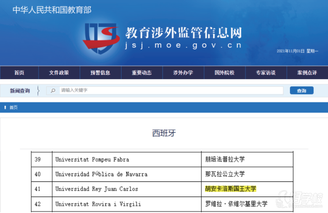Screen dimensions: 328x213
Task: Click the shield logo of the site
Action: 101,38
